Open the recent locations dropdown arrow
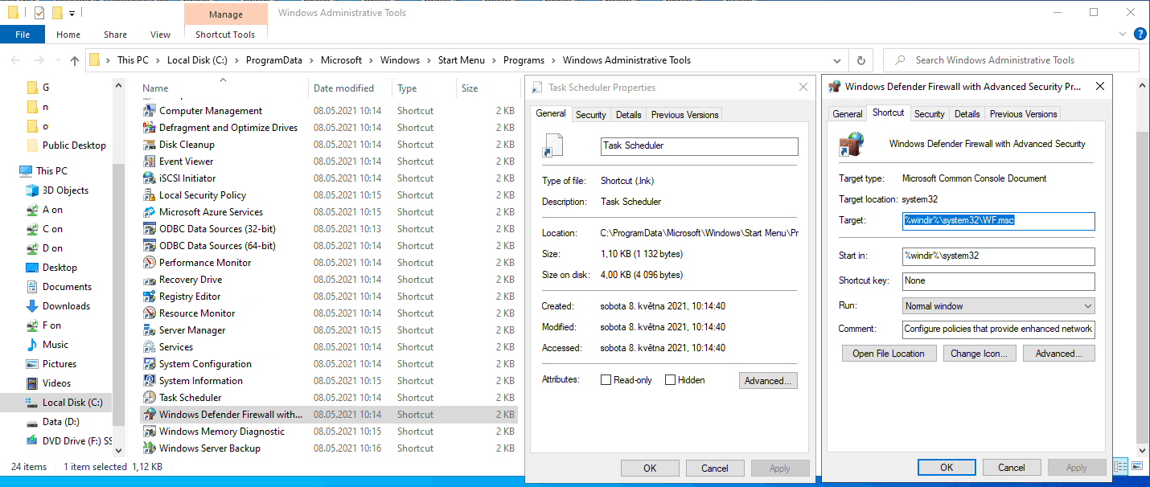This screenshot has width=1150, height=487. (x=58, y=60)
